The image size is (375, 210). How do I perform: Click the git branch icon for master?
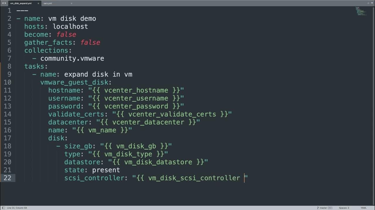coord(318,208)
